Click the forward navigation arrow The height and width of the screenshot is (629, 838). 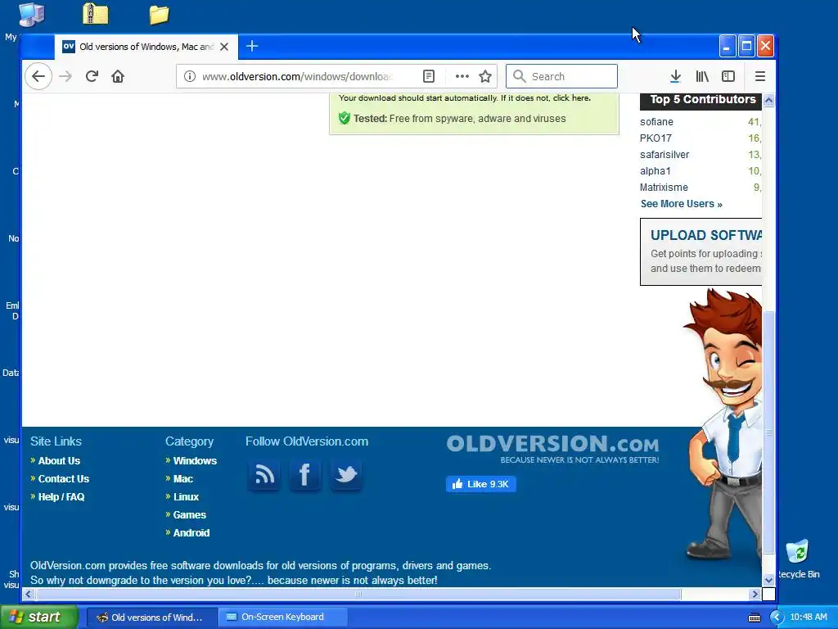[65, 76]
